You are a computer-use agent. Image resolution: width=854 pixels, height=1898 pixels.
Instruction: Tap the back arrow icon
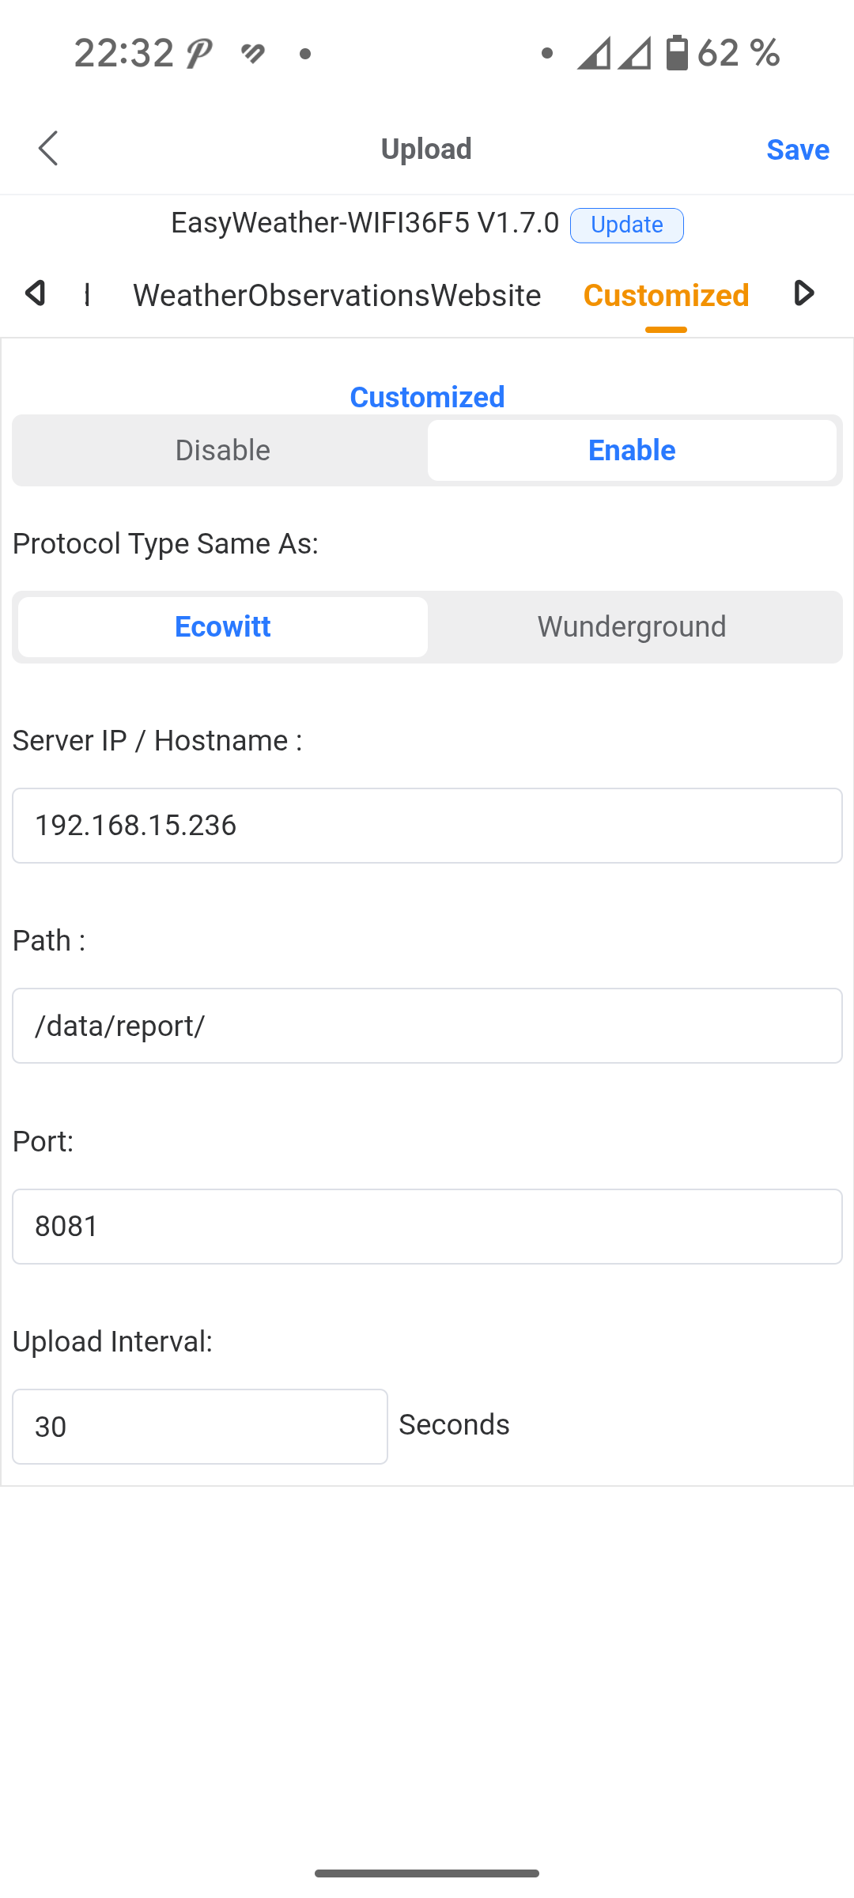(48, 148)
